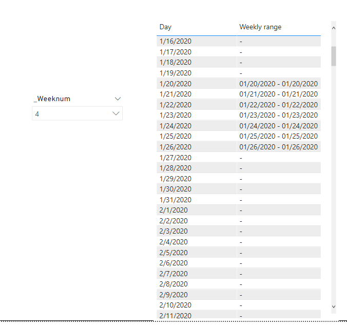Image resolution: width=347 pixels, height=326 pixels.
Task: Sort by the Weekly range column header
Action: click(x=260, y=27)
